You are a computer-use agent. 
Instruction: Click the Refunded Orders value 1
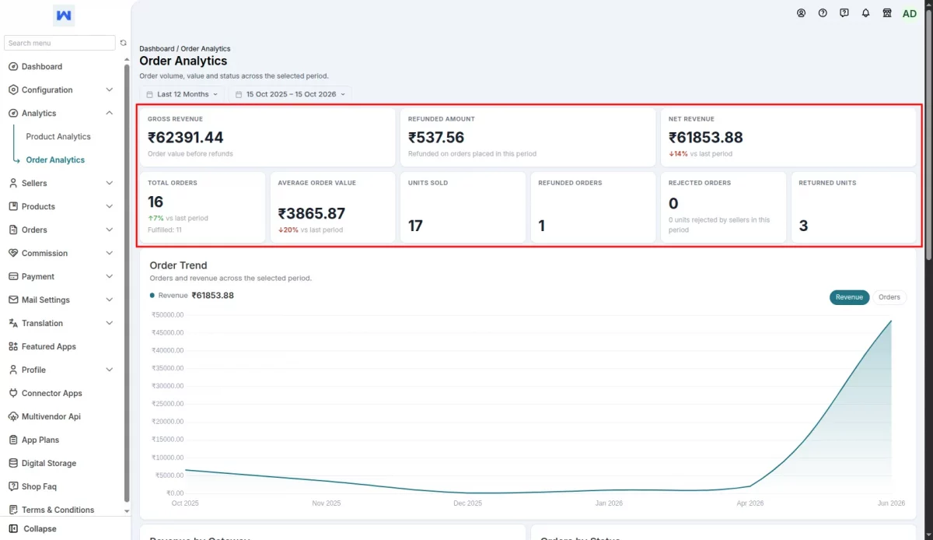pyautogui.click(x=542, y=226)
